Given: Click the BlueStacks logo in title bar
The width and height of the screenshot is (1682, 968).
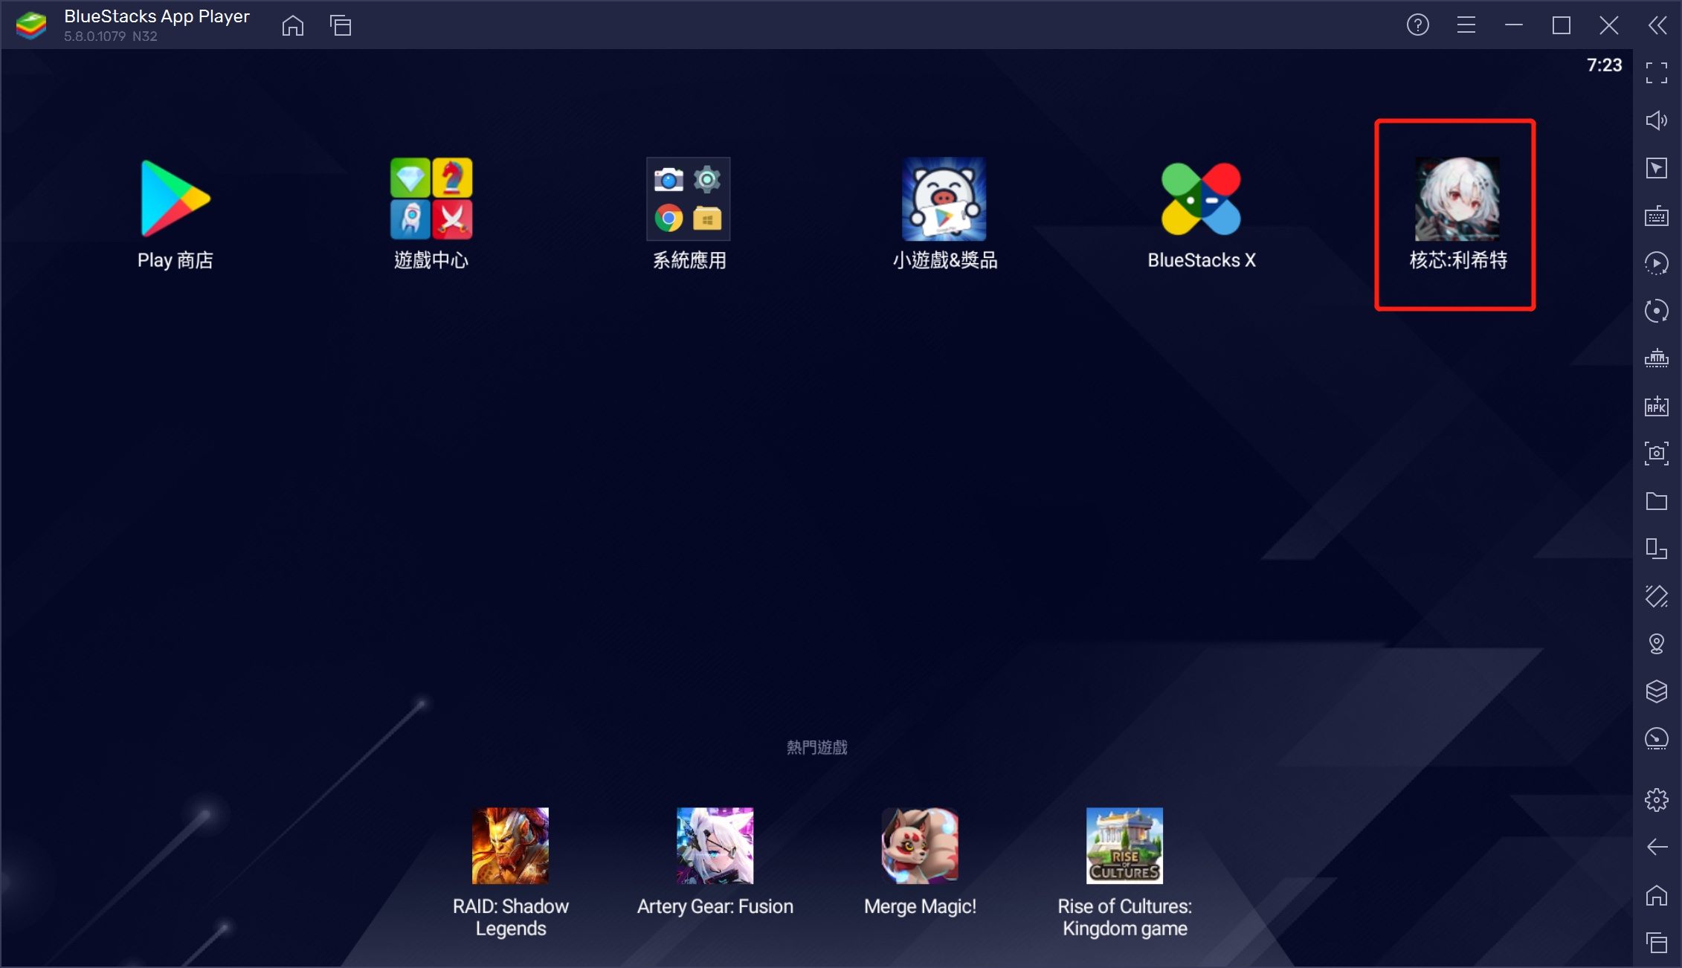Looking at the screenshot, I should 31,25.
